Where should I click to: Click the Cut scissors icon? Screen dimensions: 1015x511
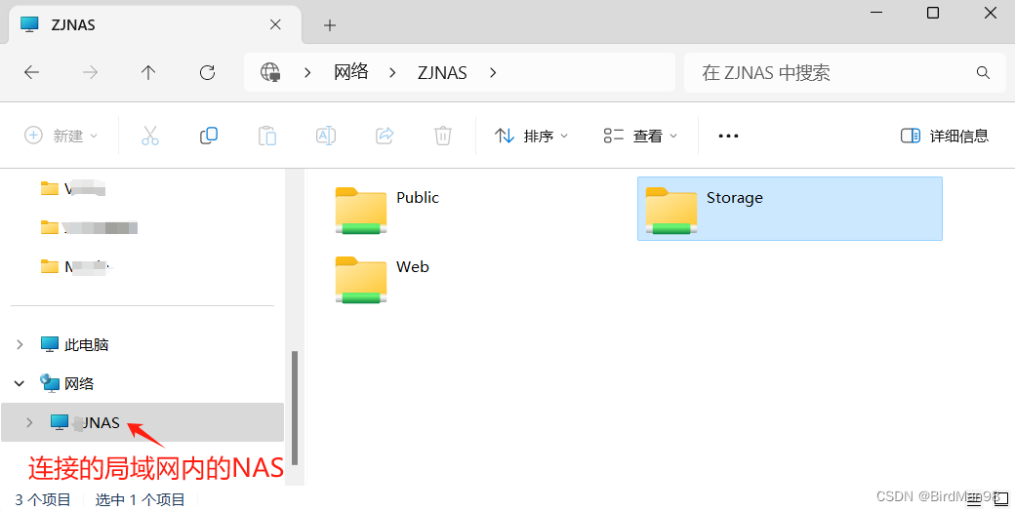click(150, 136)
